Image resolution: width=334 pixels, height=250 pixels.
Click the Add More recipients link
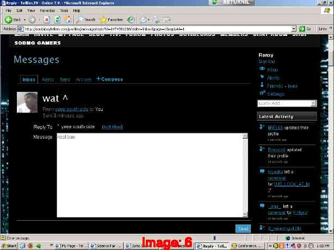tap(112, 127)
